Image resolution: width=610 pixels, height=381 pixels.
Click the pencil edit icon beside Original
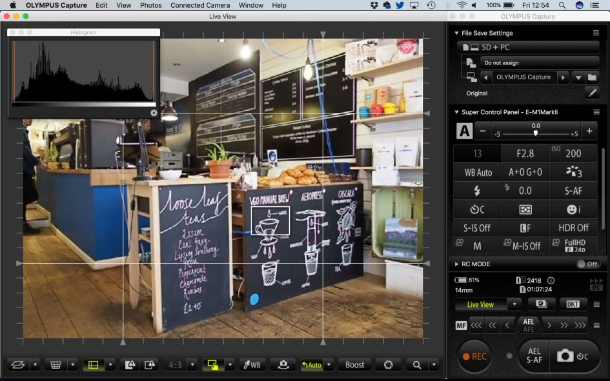(x=591, y=93)
